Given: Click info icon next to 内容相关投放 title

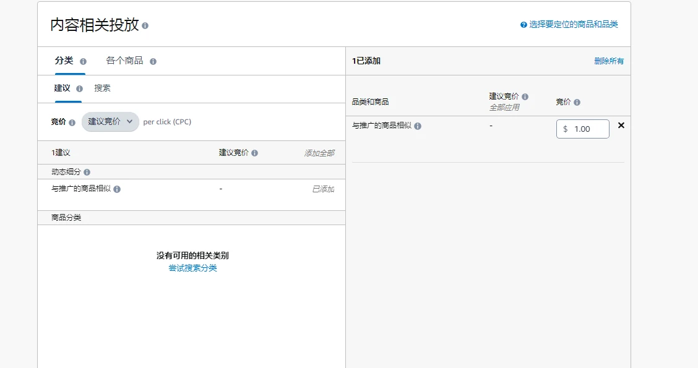Looking at the screenshot, I should (x=145, y=26).
